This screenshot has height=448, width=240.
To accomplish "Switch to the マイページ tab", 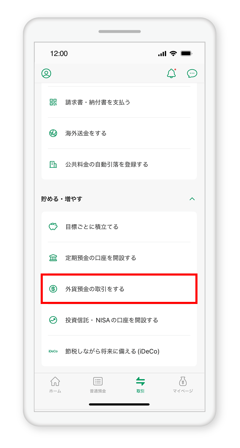I will [183, 385].
